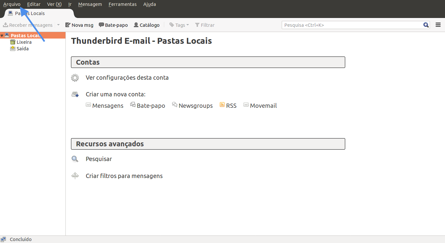Open the Arquivo menu
This screenshot has height=243, width=445.
point(12,4)
